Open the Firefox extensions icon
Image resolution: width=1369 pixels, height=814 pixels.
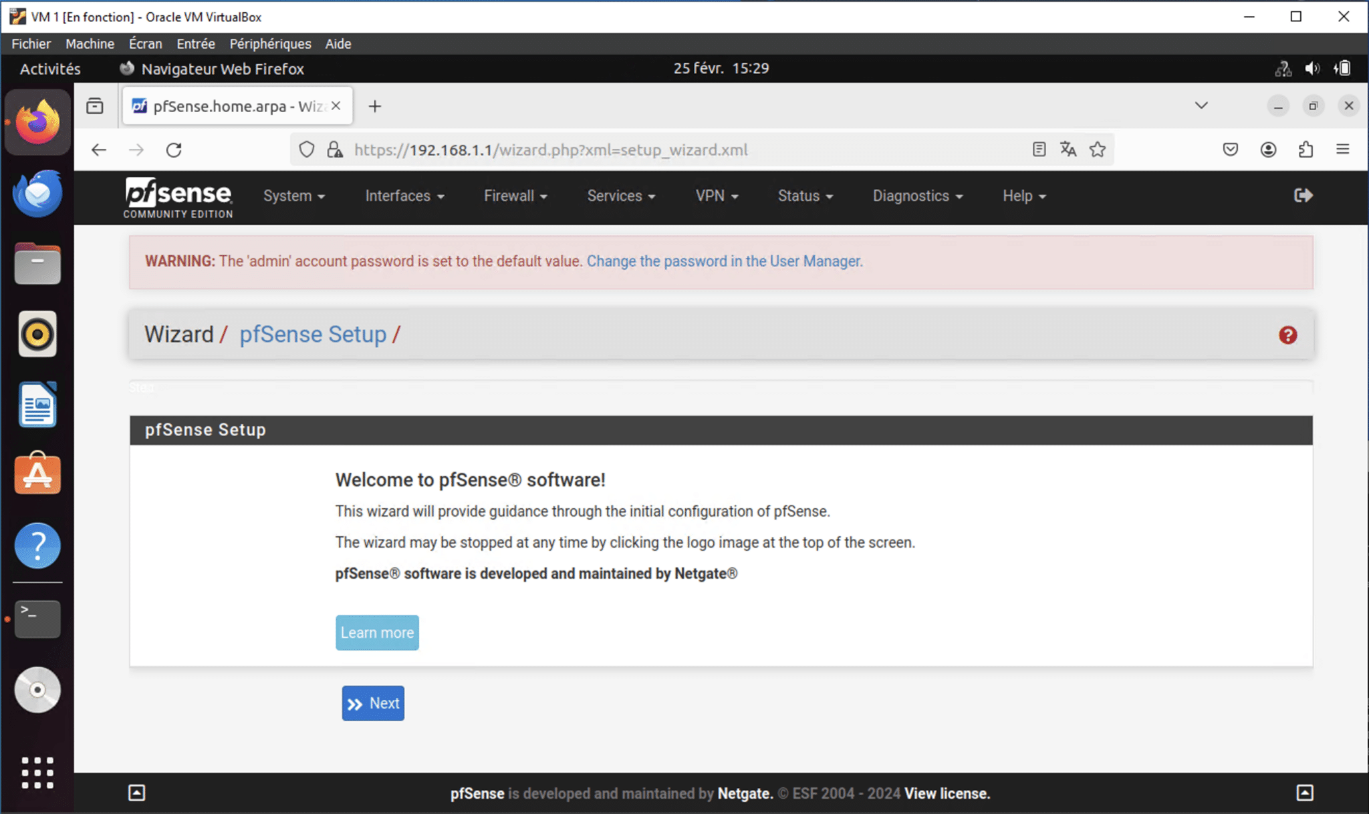click(x=1305, y=149)
